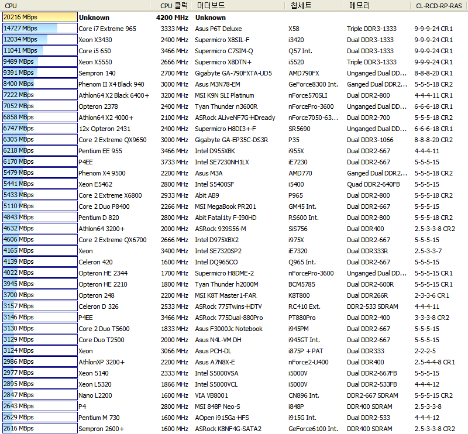Viewport: 468px width, 434px height.
Task: Click the Opteron HE 2344 entry
Action: pyautogui.click(x=103, y=273)
